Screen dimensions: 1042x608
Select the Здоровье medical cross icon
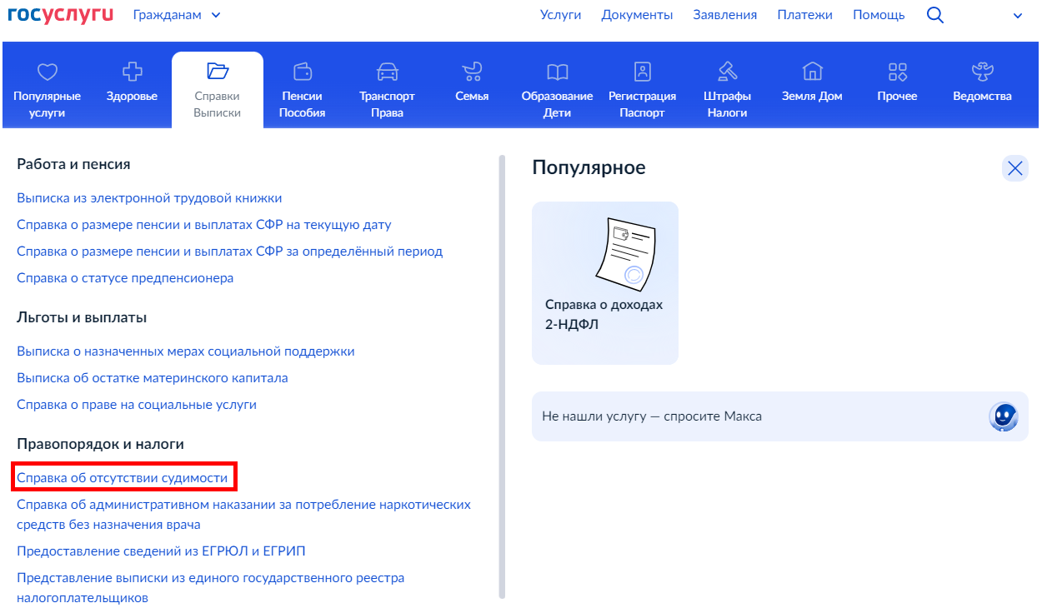tap(132, 72)
